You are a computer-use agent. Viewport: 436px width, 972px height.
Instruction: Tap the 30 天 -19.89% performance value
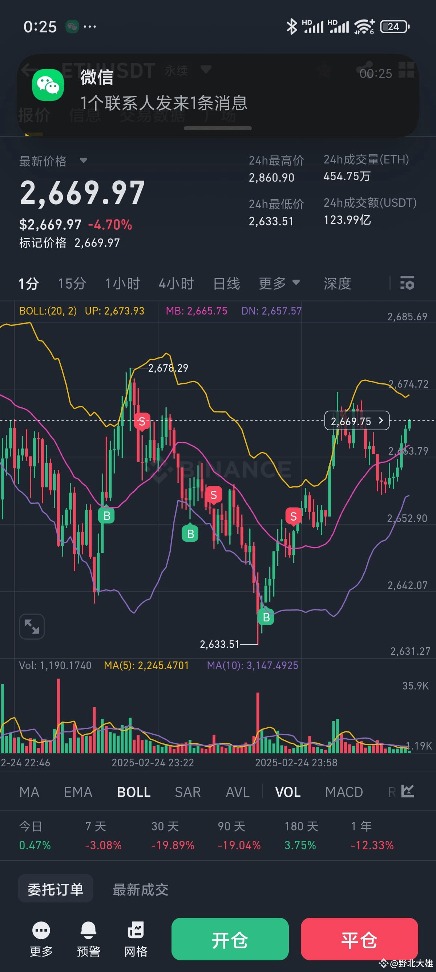click(173, 845)
